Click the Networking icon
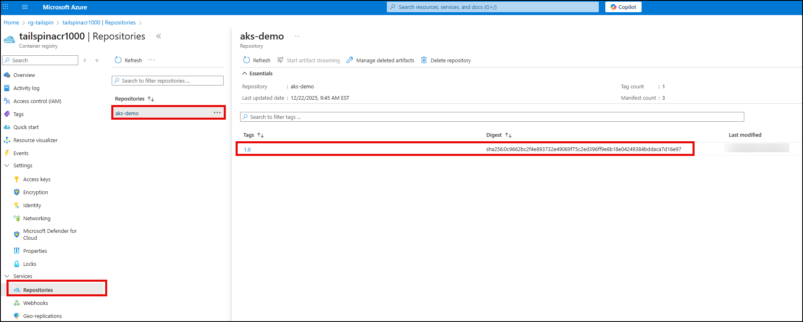 pyautogui.click(x=17, y=218)
